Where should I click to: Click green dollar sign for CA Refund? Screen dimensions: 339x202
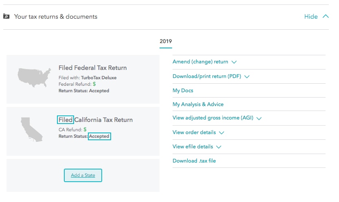85,129
